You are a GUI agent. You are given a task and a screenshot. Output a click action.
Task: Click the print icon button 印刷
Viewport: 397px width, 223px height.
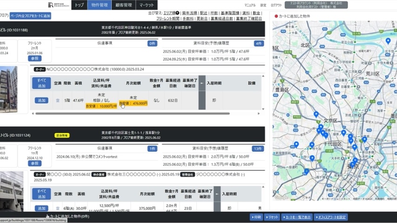click(256, 217)
